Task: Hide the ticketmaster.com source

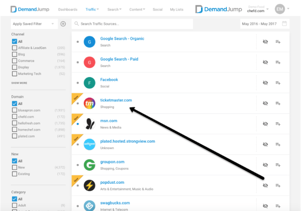Action: point(265,103)
